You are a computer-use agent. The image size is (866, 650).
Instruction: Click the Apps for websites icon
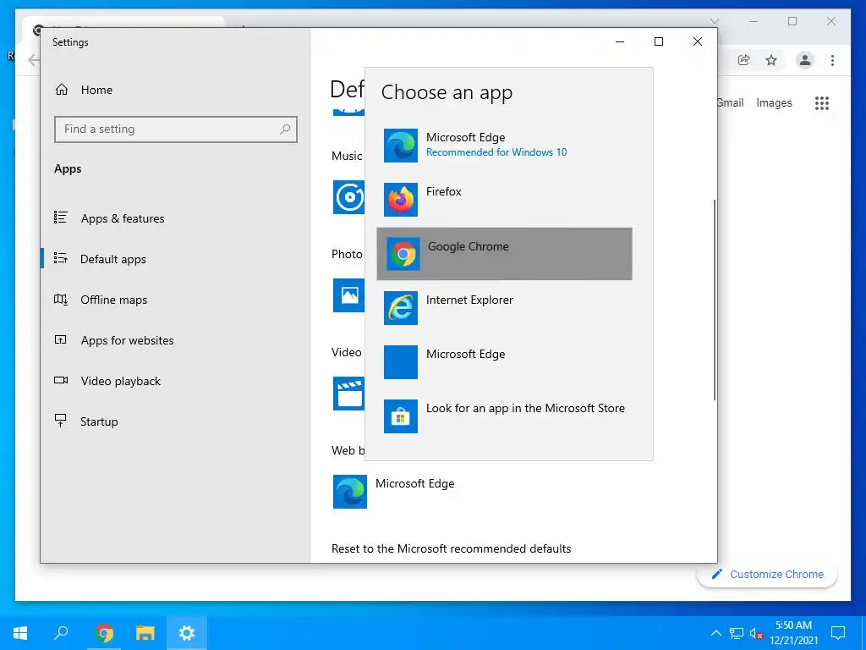(x=61, y=339)
